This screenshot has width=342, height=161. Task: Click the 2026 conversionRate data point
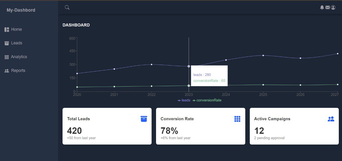tap(300, 85)
